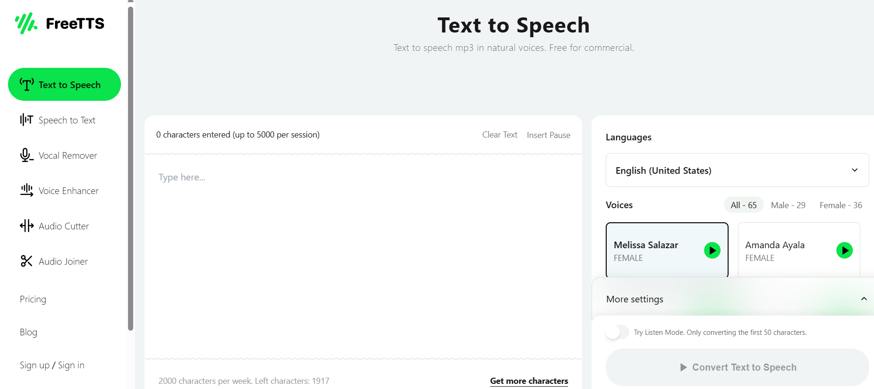Viewport: 874px width, 389px height.
Task: Go to Vocal Remover tool
Action: pyautogui.click(x=68, y=155)
